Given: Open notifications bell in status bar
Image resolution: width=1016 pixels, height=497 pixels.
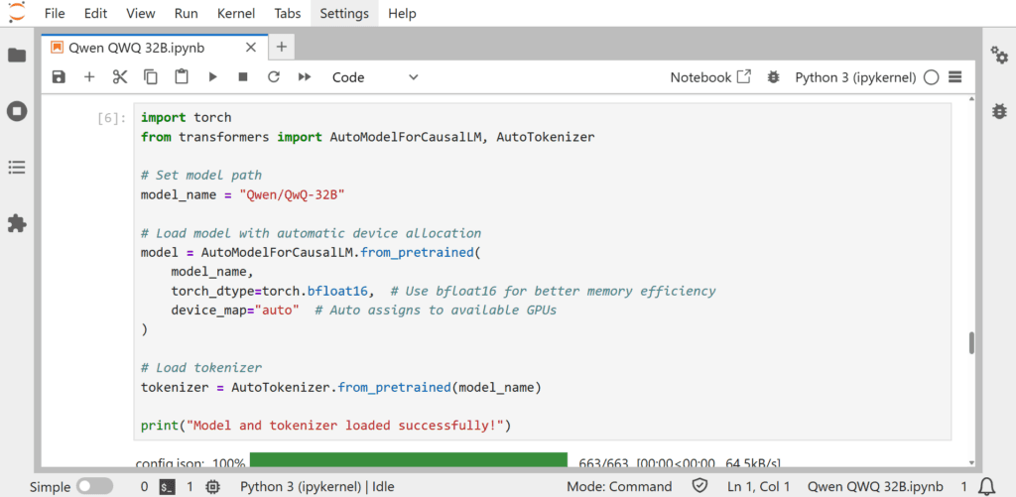Looking at the screenshot, I should pyautogui.click(x=986, y=487).
